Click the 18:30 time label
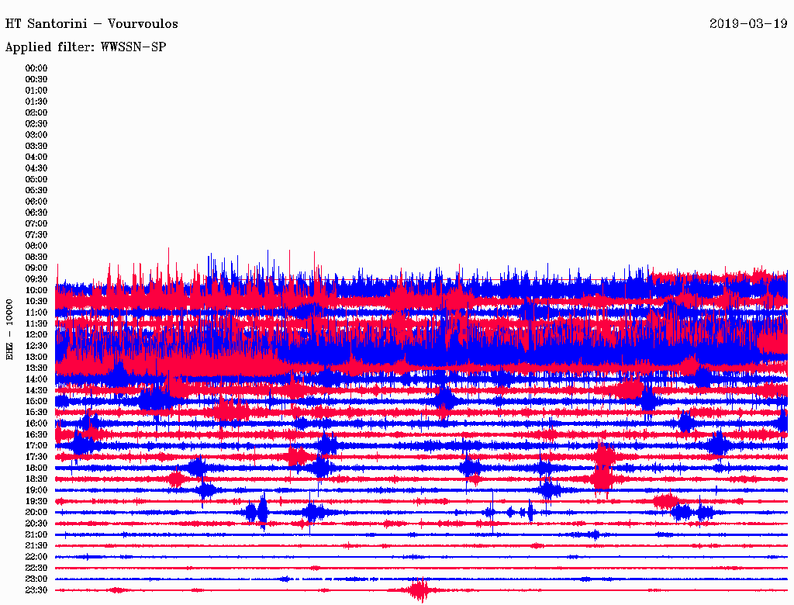This screenshot has height=605, width=794. coord(36,479)
